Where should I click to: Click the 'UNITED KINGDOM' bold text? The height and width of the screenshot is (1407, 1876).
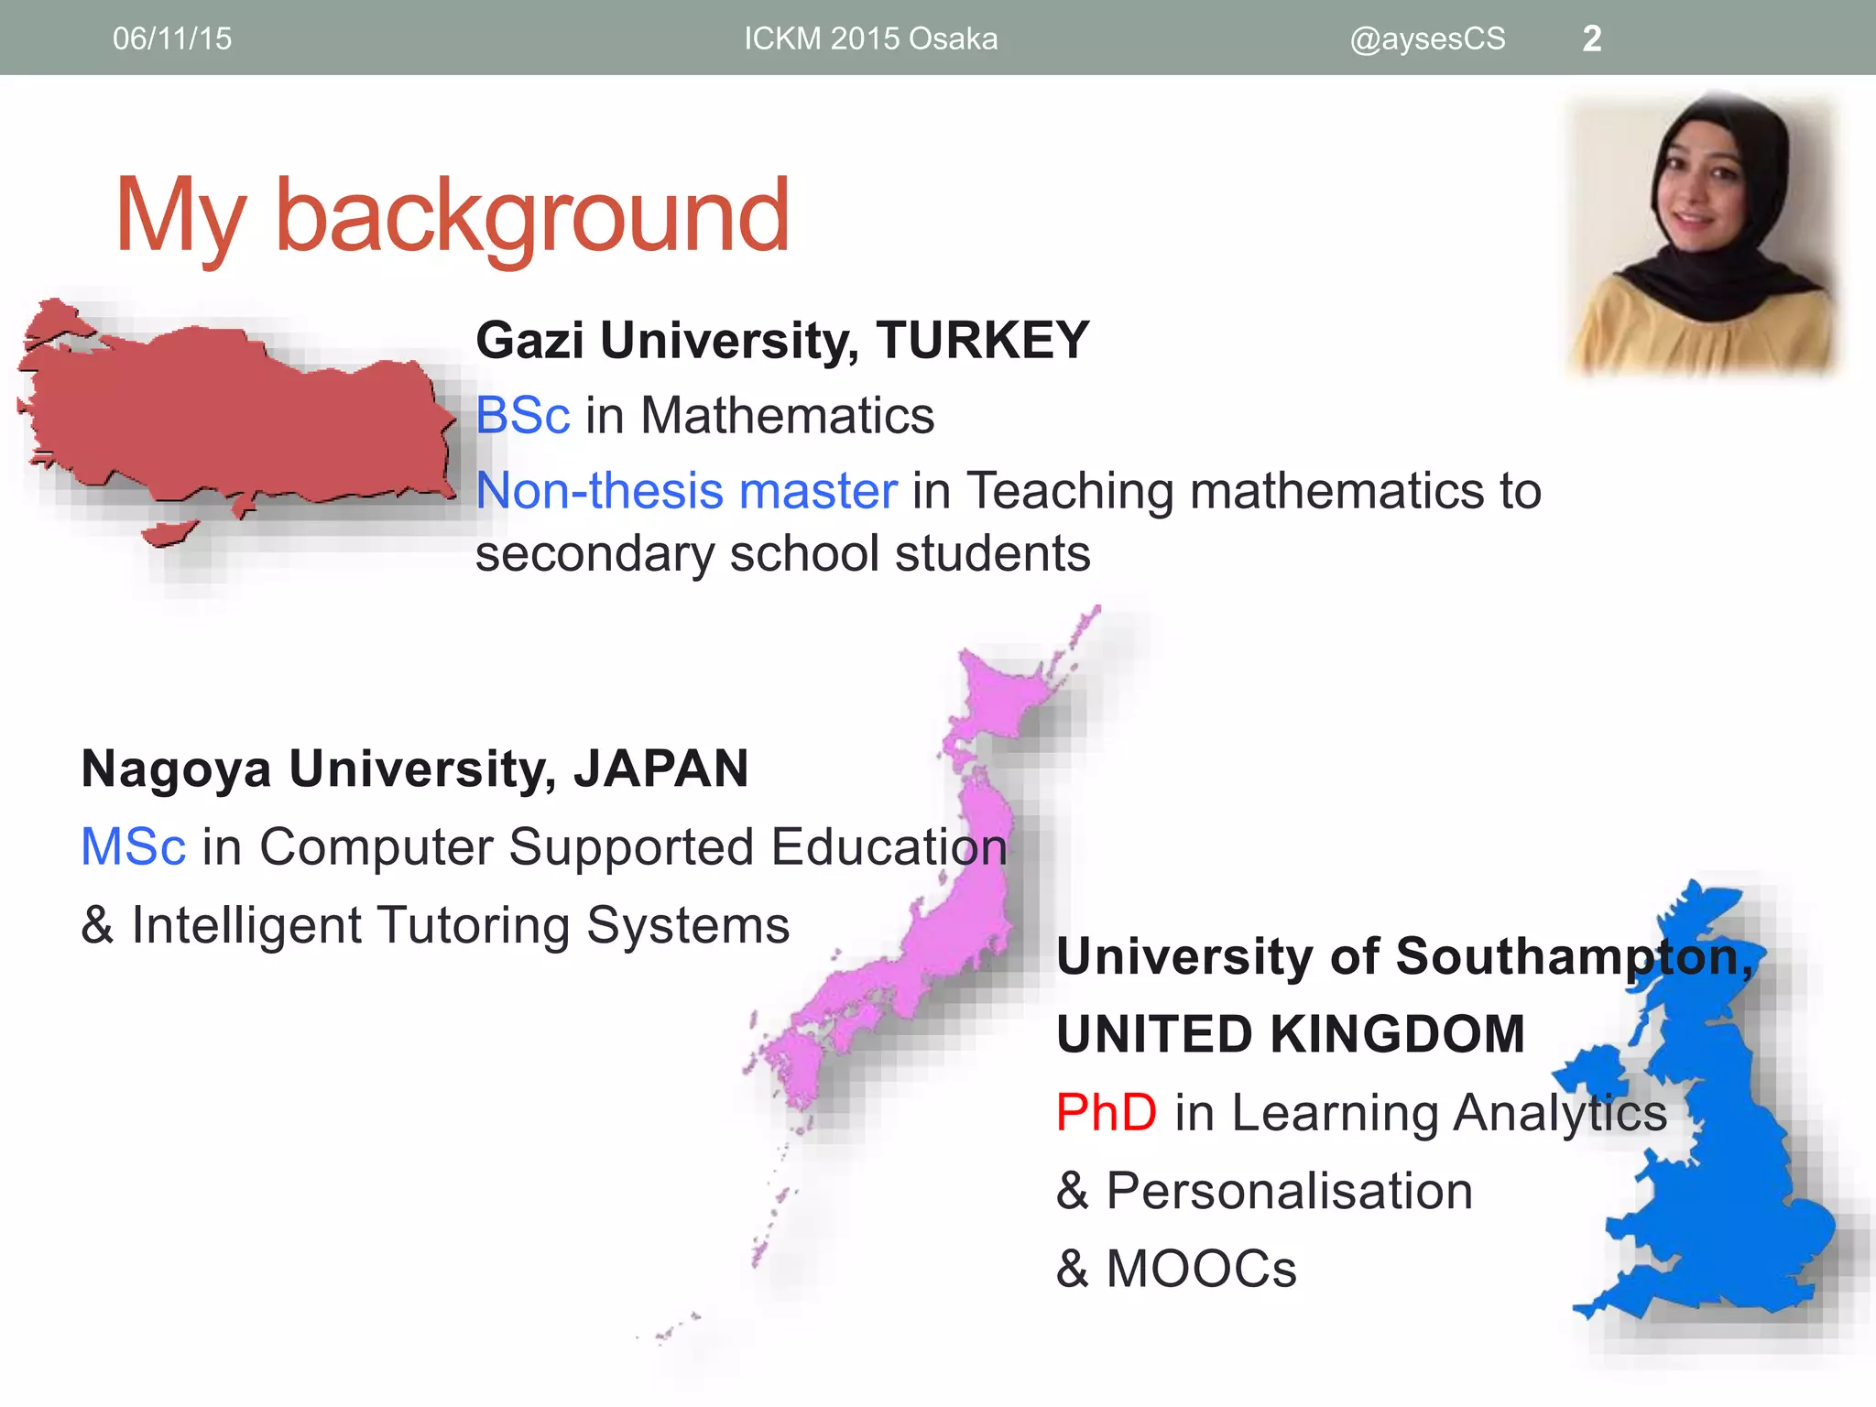[x=1291, y=1034]
